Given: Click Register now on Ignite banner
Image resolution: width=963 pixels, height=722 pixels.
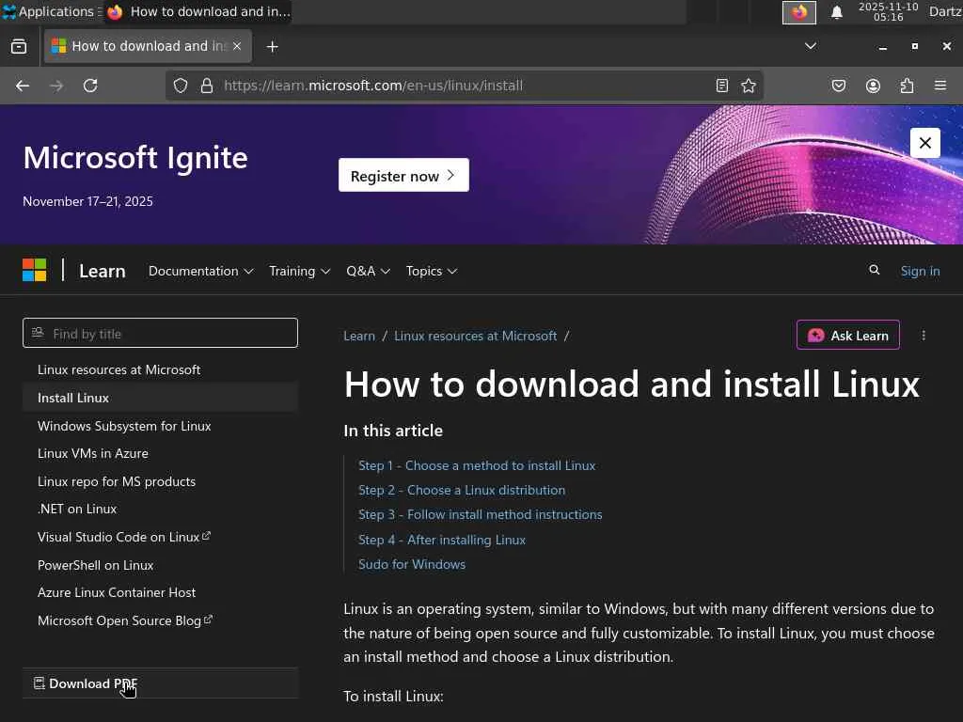Looking at the screenshot, I should [403, 176].
